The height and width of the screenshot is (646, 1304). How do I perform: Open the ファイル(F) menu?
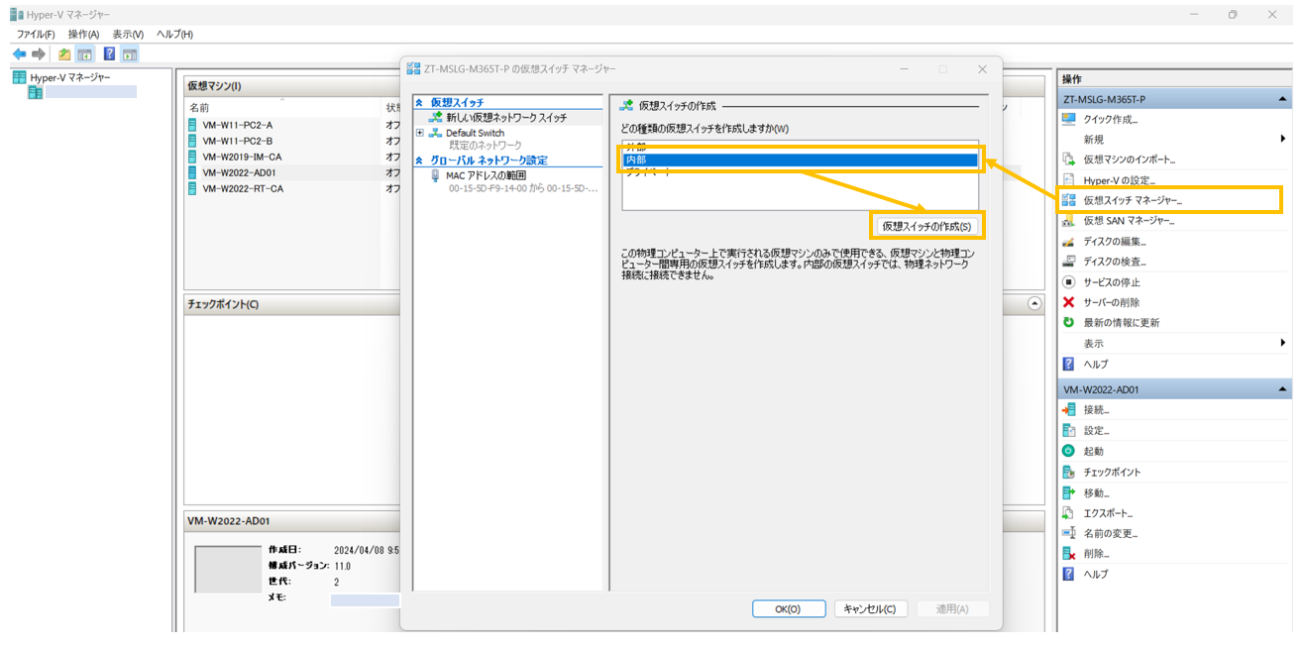pyautogui.click(x=36, y=34)
